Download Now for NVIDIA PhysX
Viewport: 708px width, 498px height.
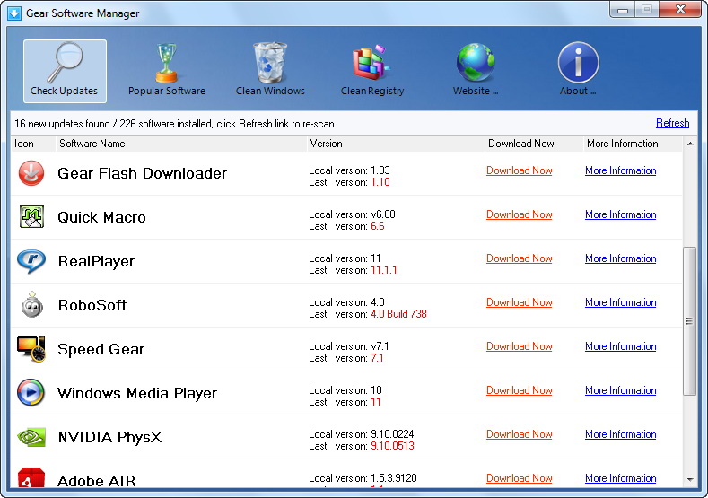coord(520,434)
